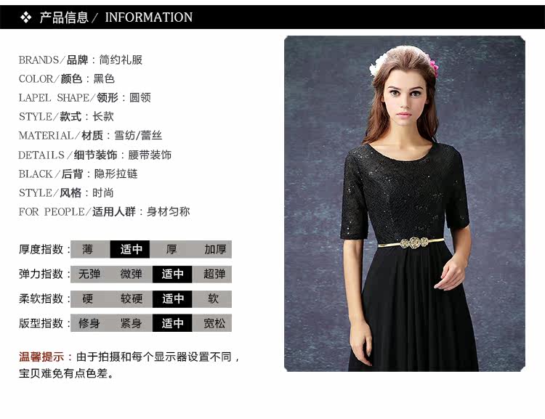This screenshot has width=545, height=419.
Task: Choose 宽松 fit option
Action: (x=214, y=323)
